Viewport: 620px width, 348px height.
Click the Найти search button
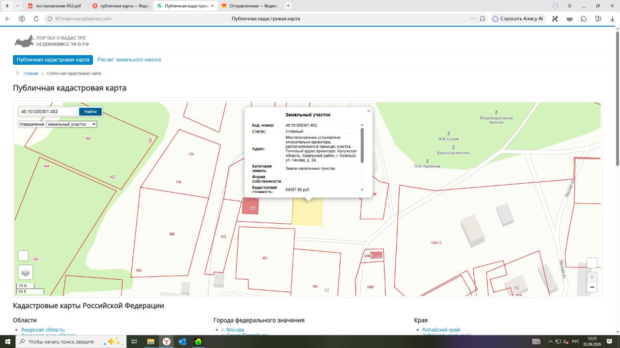(91, 112)
